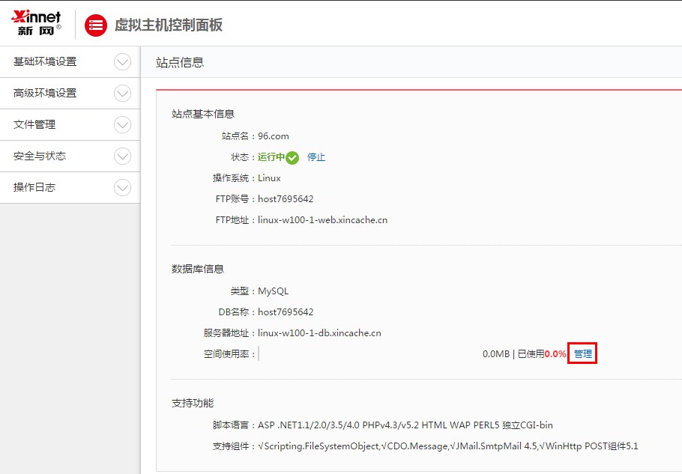Open the 文件管理 section
682x474 pixels.
[x=34, y=125]
